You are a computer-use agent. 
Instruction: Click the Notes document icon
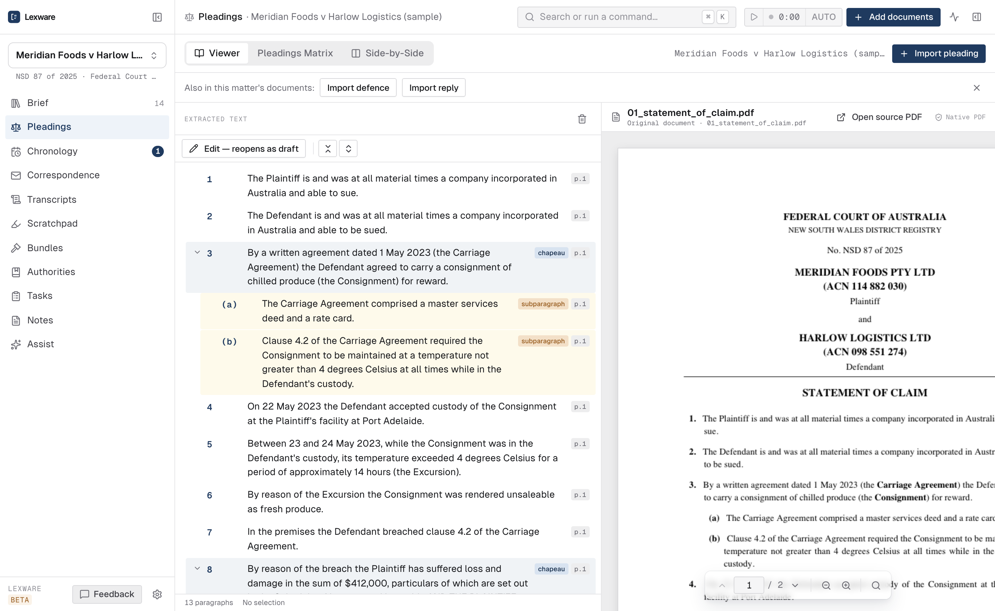[16, 320]
